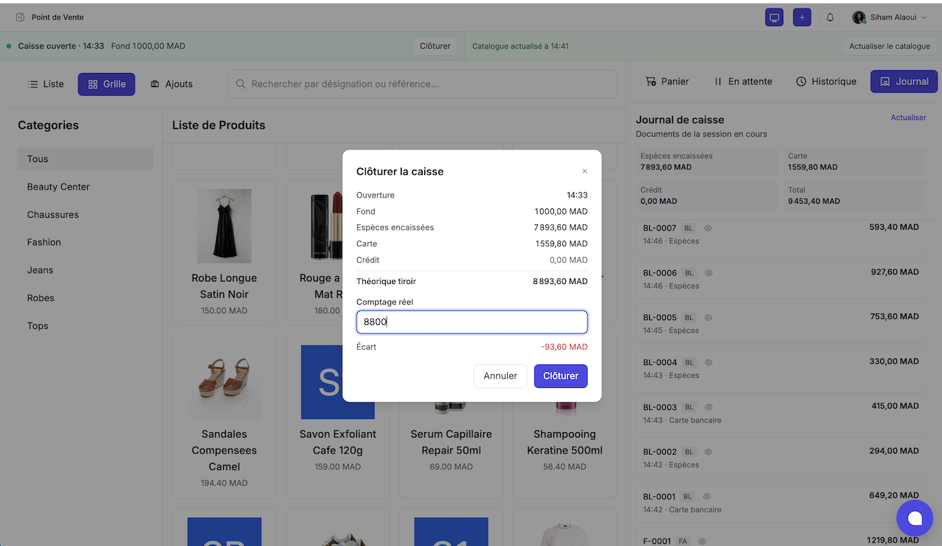Select the Beauty Center category
This screenshot has height=546, width=942.
pos(86,187)
